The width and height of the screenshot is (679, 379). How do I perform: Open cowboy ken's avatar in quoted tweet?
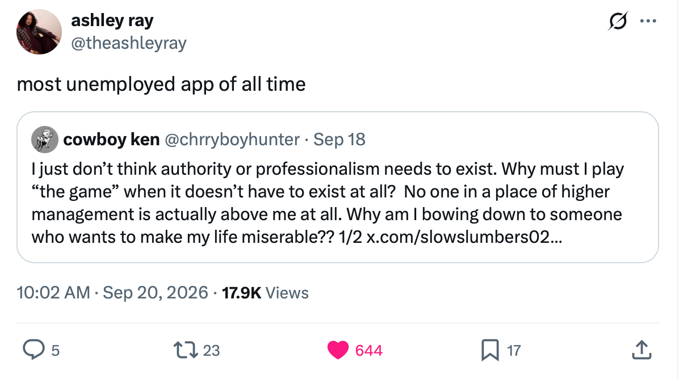tap(45, 140)
